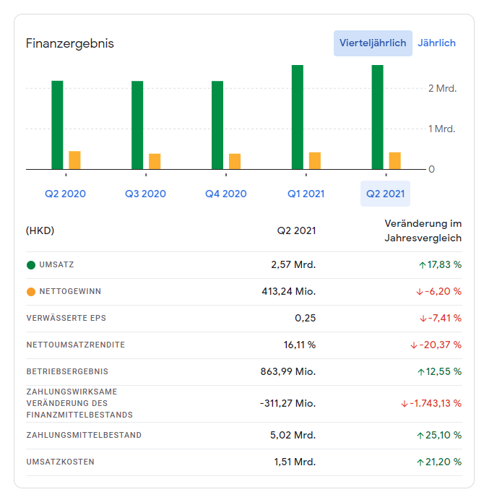Select the Q2 2020 quarter label
This screenshot has width=484, height=492.
point(65,194)
